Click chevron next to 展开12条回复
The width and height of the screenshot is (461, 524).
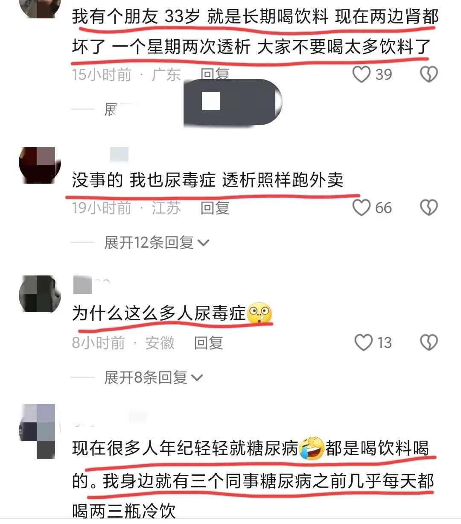[204, 243]
